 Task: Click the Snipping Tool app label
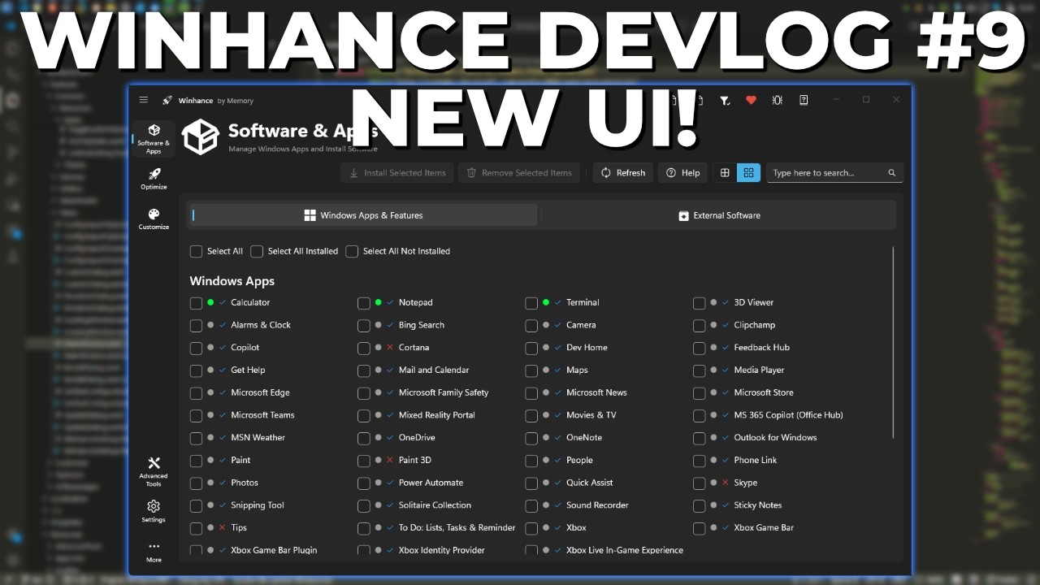pos(258,505)
